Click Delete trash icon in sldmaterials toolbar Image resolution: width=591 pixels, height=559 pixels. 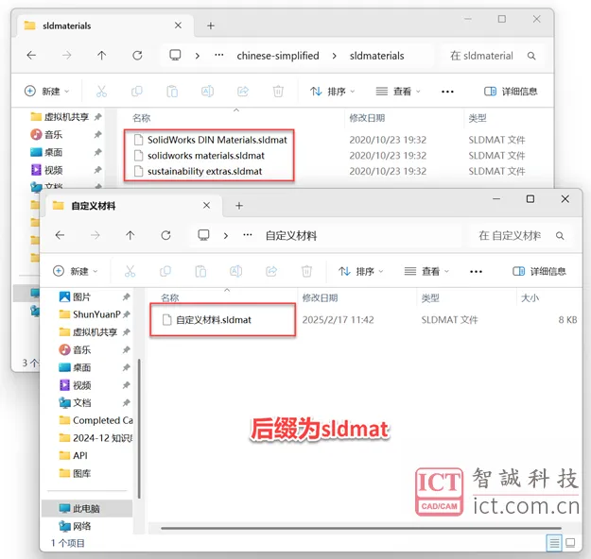click(278, 91)
